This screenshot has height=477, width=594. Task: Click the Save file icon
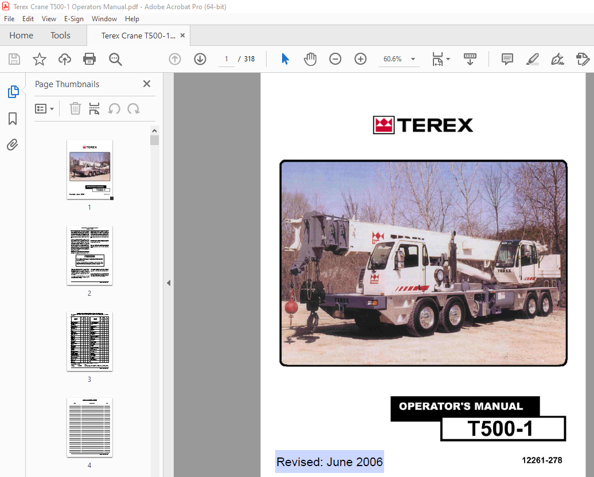tap(14, 59)
